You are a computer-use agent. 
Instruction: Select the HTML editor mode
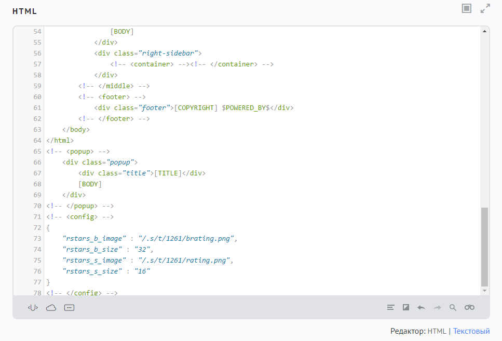coord(437,331)
